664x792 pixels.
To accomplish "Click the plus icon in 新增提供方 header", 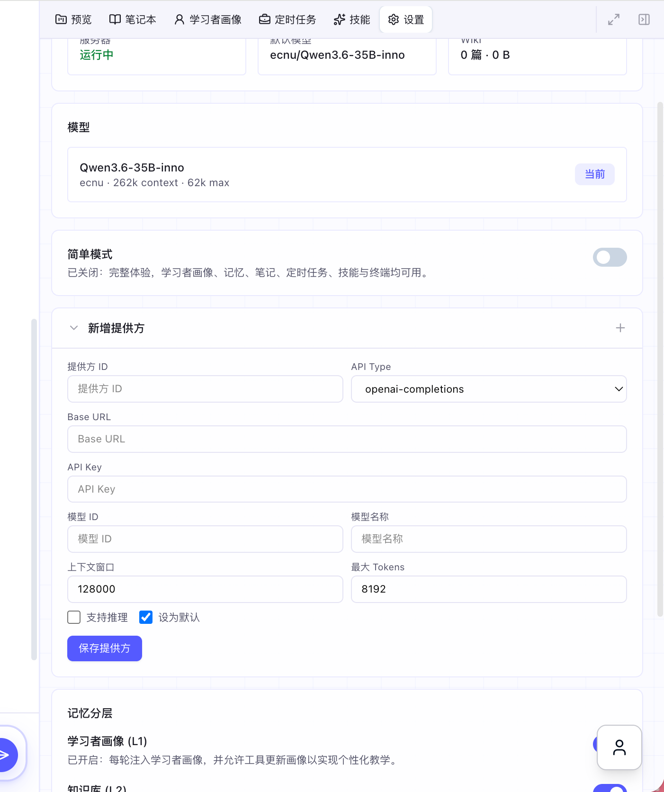I will (620, 328).
